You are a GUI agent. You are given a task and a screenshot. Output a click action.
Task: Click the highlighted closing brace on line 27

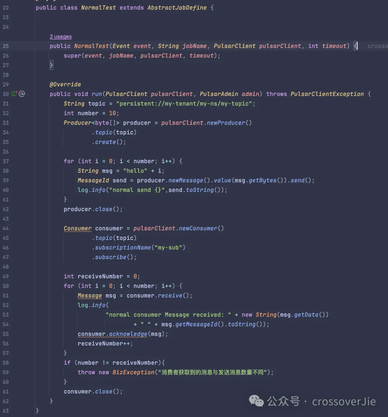51,65
